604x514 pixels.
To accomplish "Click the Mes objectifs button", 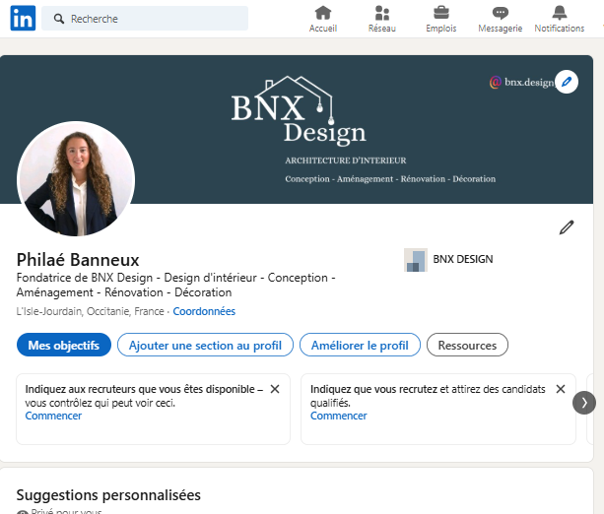I will click(x=63, y=345).
